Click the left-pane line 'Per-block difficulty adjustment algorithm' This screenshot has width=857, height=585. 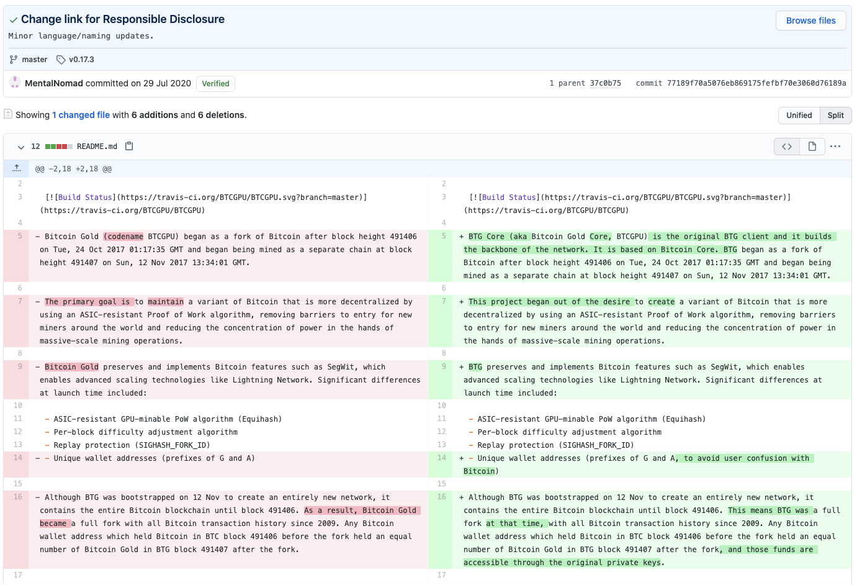(x=145, y=432)
